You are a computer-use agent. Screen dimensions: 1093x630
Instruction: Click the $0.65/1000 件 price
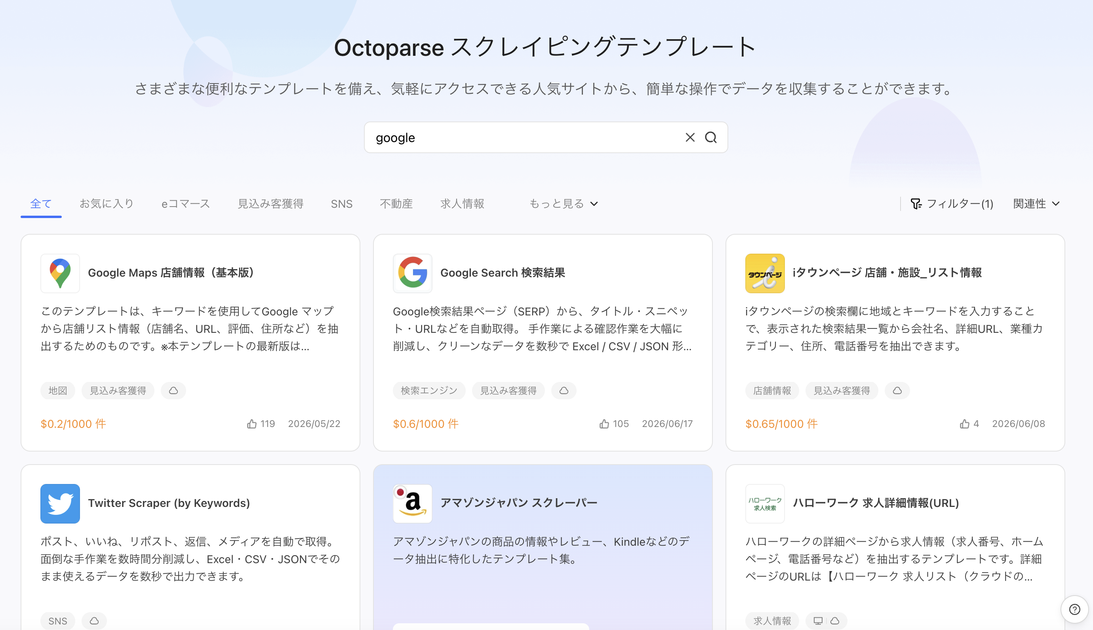pyautogui.click(x=781, y=423)
